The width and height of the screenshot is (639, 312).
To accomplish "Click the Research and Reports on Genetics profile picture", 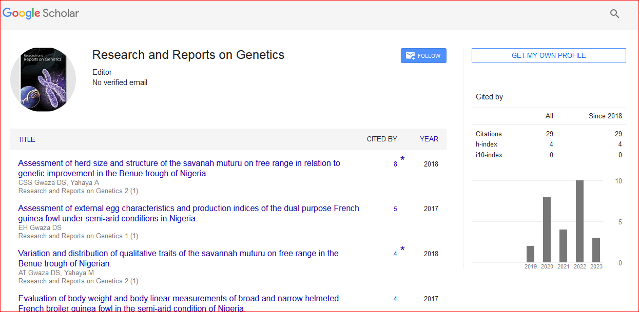I will pos(43,79).
